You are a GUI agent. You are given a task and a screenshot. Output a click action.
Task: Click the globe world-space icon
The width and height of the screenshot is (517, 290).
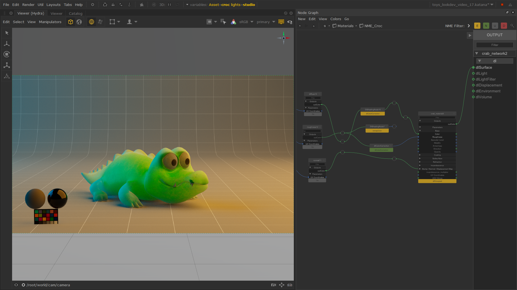click(x=79, y=22)
